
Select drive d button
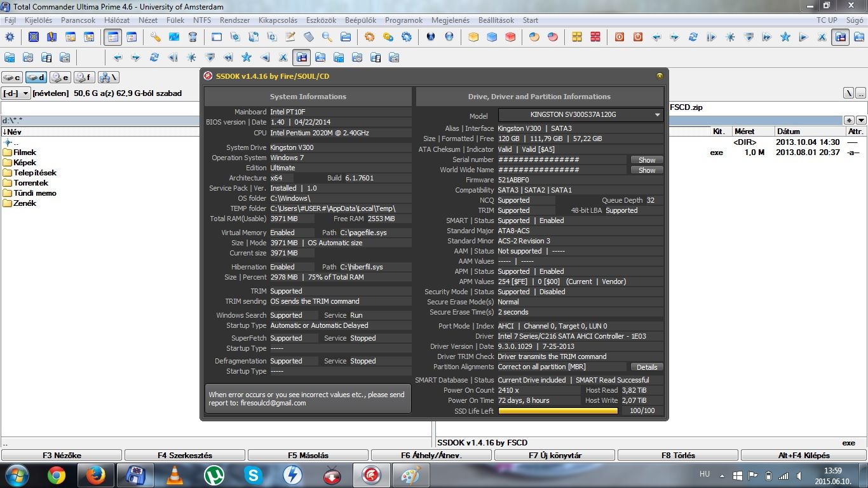(36, 78)
